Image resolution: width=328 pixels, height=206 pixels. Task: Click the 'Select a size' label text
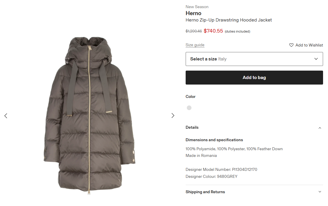203,59
